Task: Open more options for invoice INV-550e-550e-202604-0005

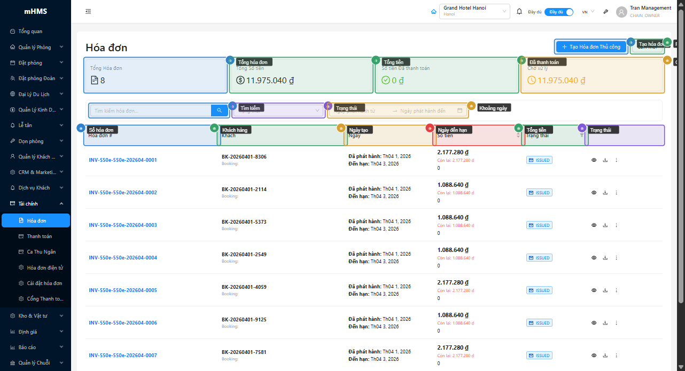Action: pos(616,290)
